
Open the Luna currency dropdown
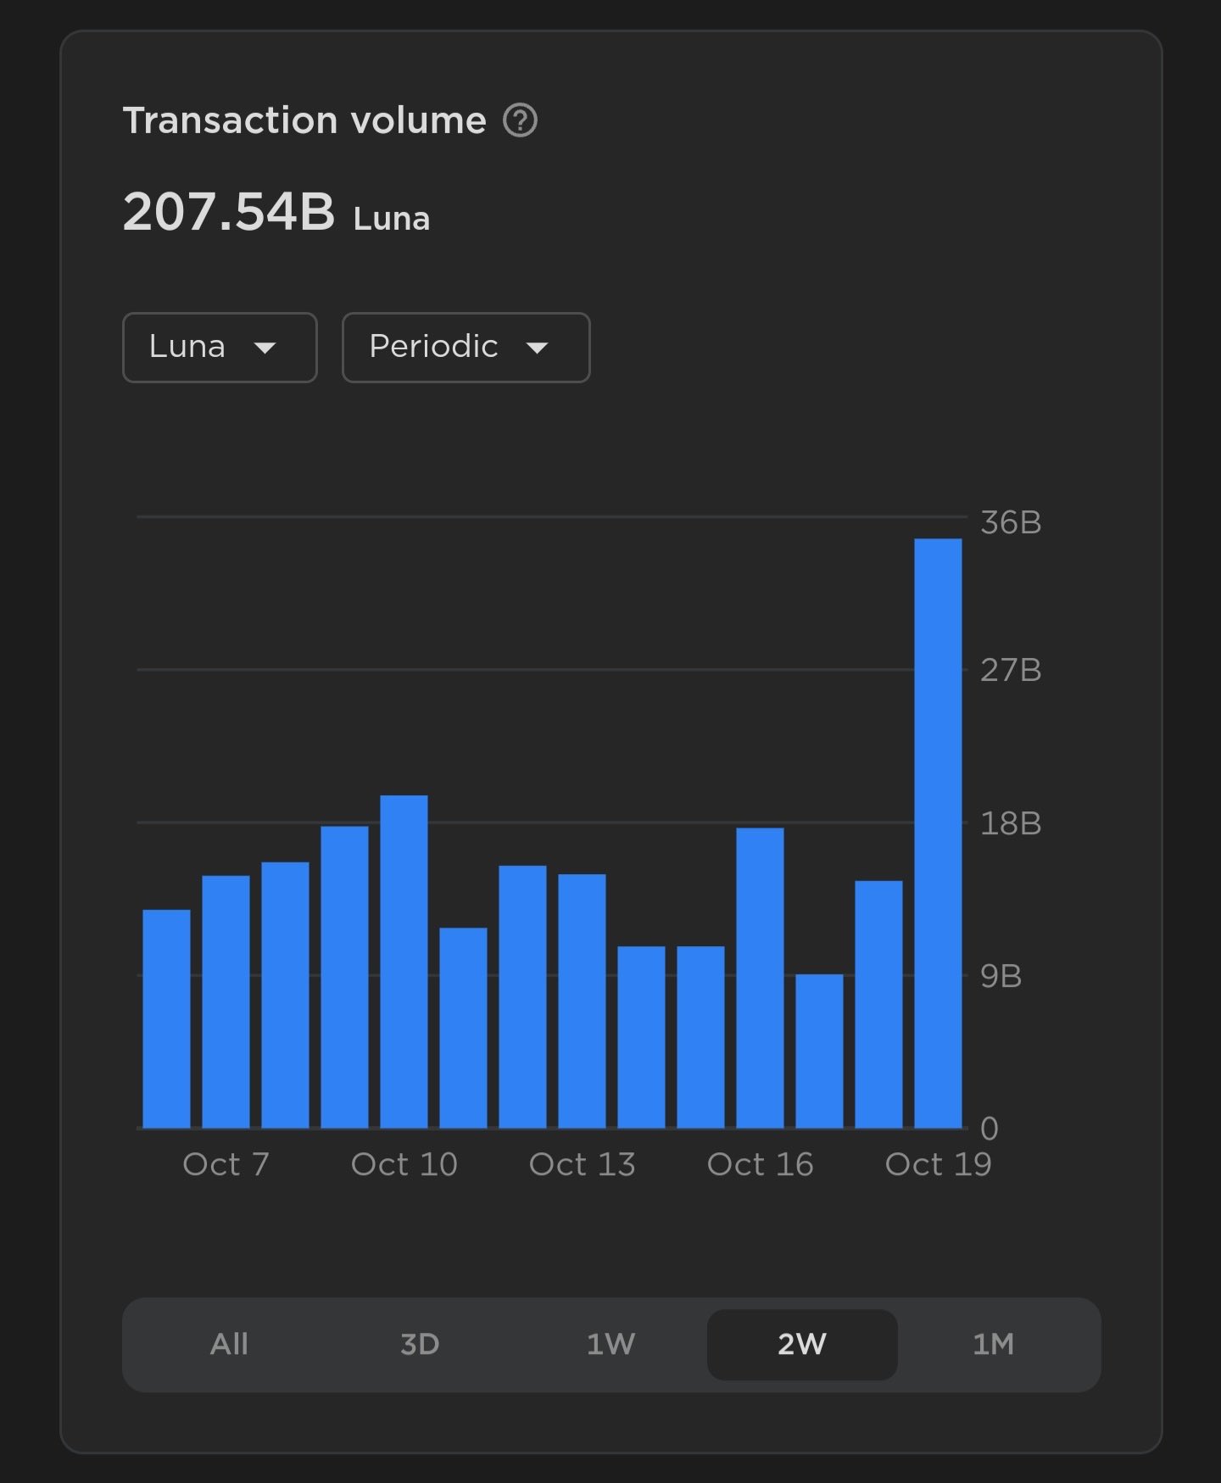tap(220, 348)
